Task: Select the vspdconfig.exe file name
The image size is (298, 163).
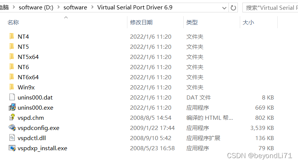Action: click(38, 128)
